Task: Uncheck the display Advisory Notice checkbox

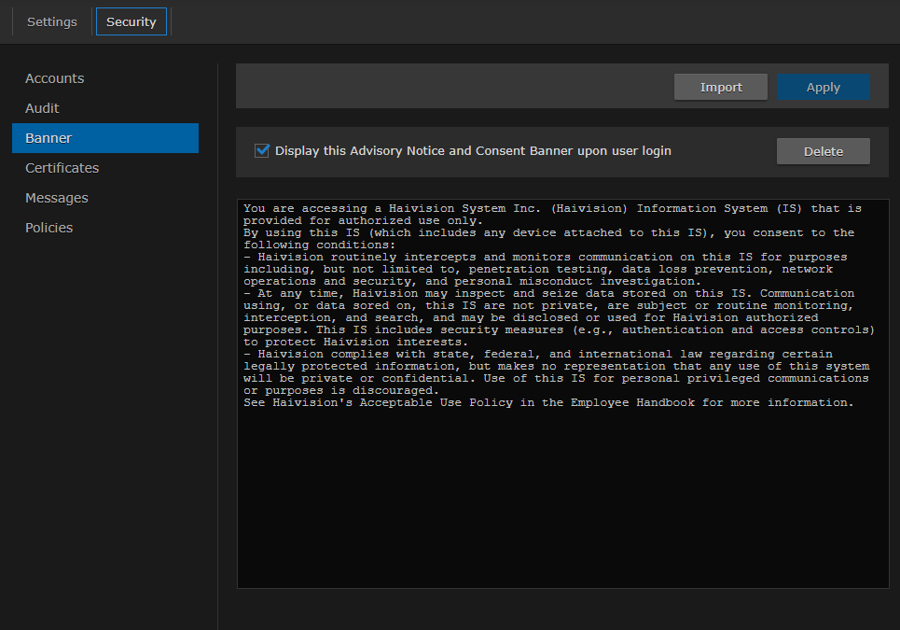Action: point(262,150)
